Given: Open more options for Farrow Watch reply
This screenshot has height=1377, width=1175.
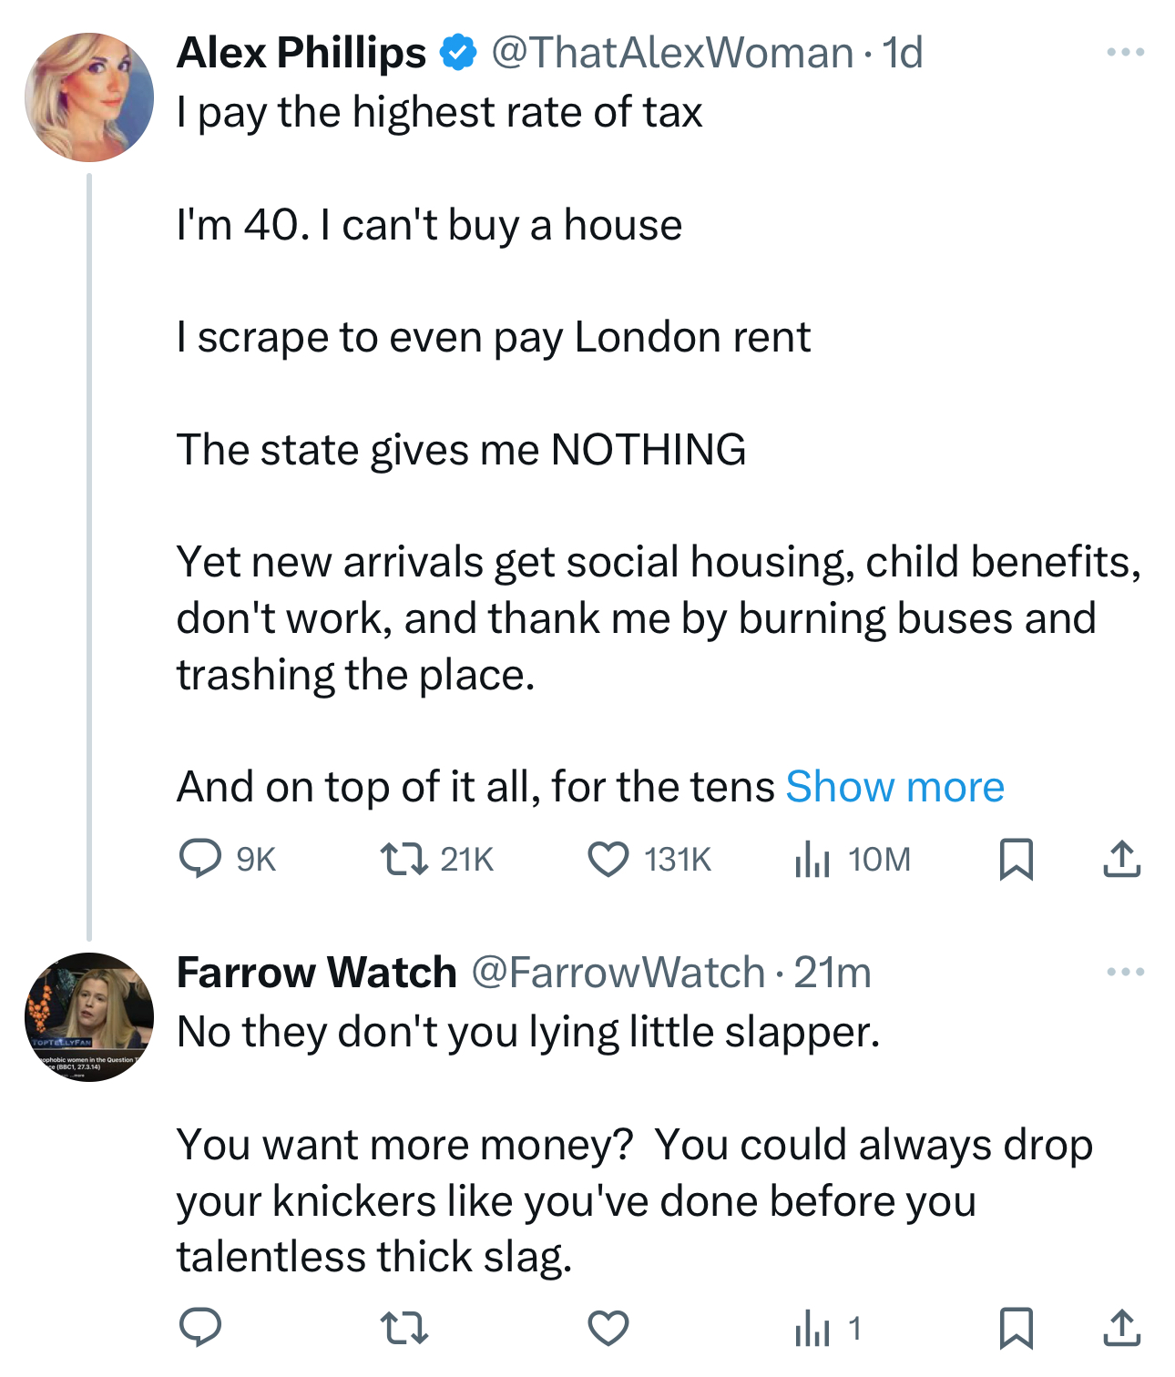Looking at the screenshot, I should tap(1125, 973).
